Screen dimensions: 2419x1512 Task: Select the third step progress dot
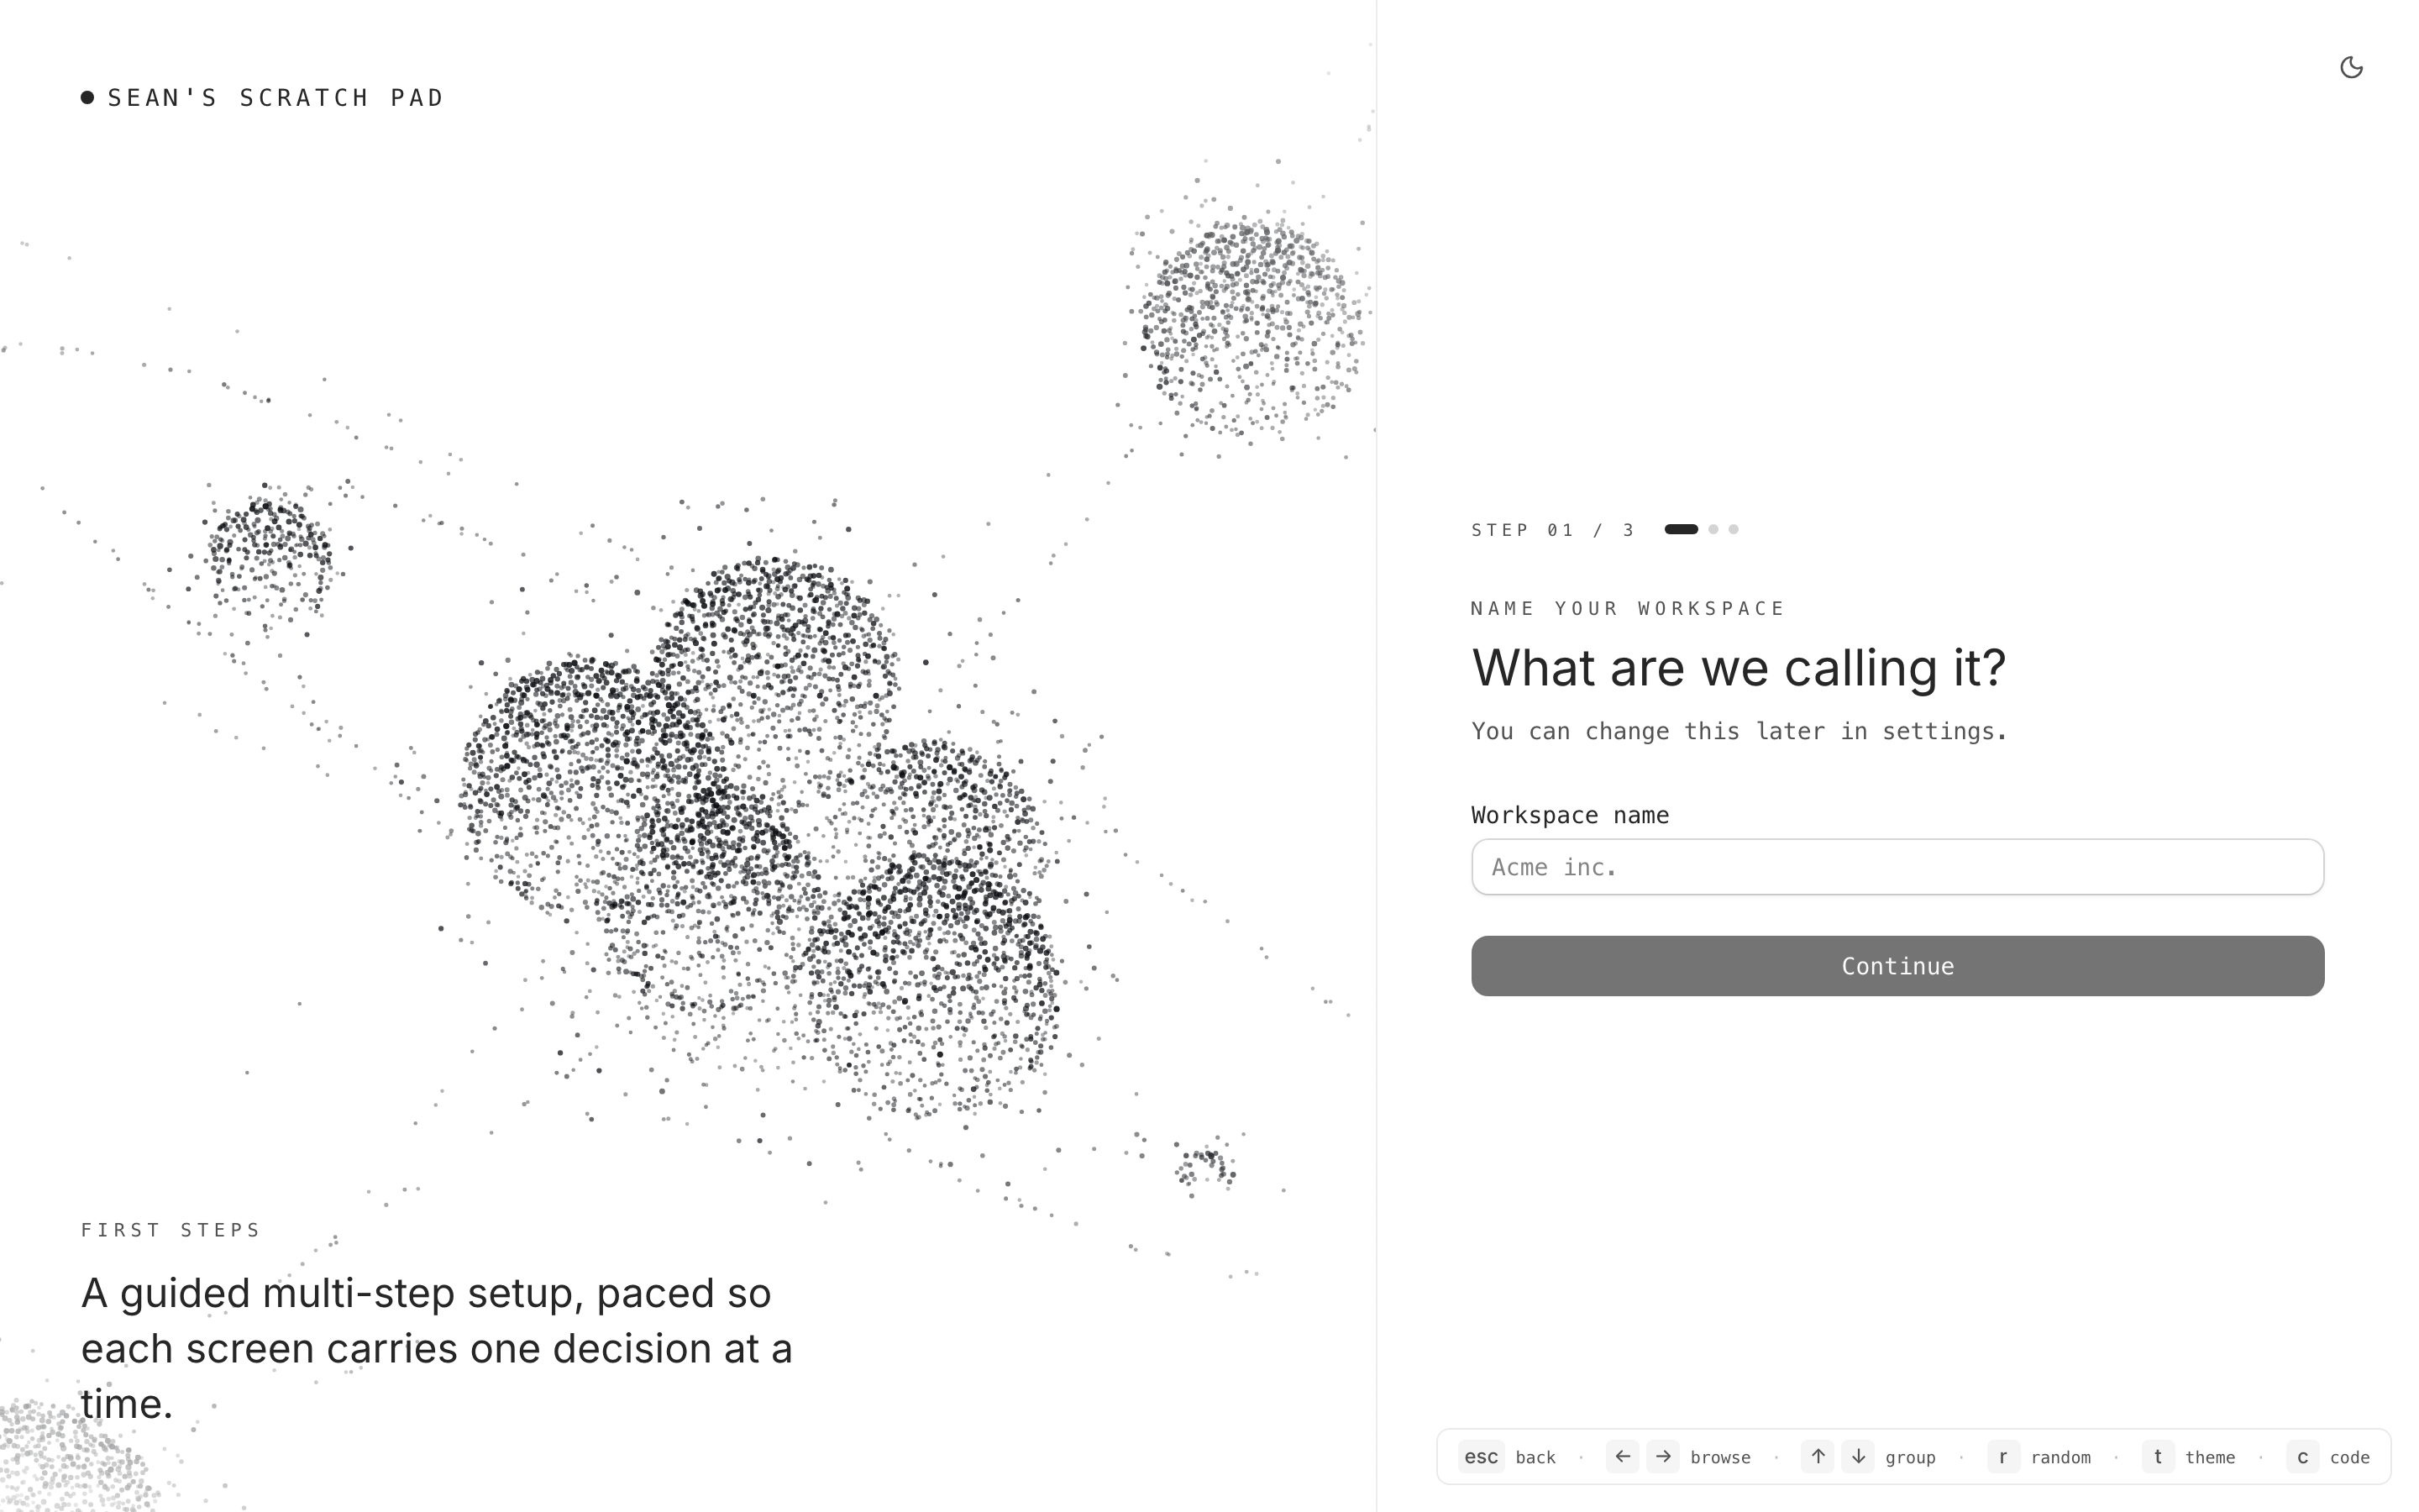click(x=1734, y=529)
